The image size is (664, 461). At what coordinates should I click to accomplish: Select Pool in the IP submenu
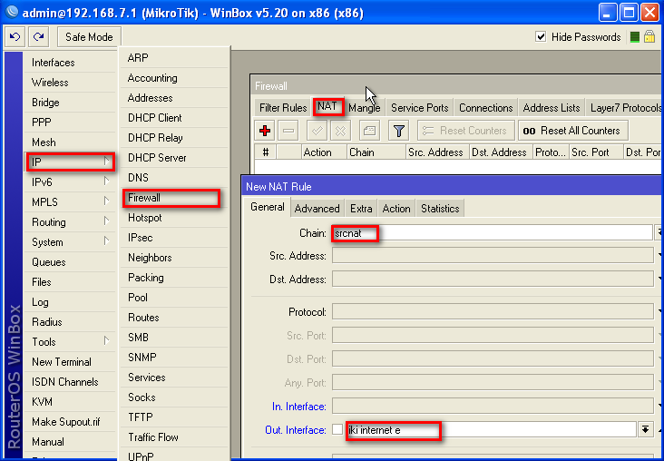174,298
